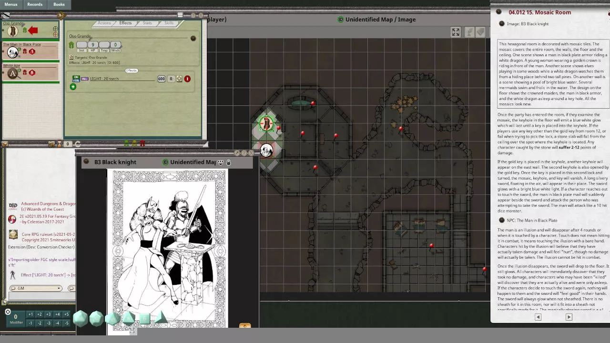Click red initiative badge showing 9

click(x=32, y=72)
